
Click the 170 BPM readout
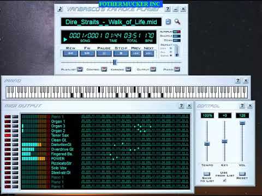[x=149, y=35]
